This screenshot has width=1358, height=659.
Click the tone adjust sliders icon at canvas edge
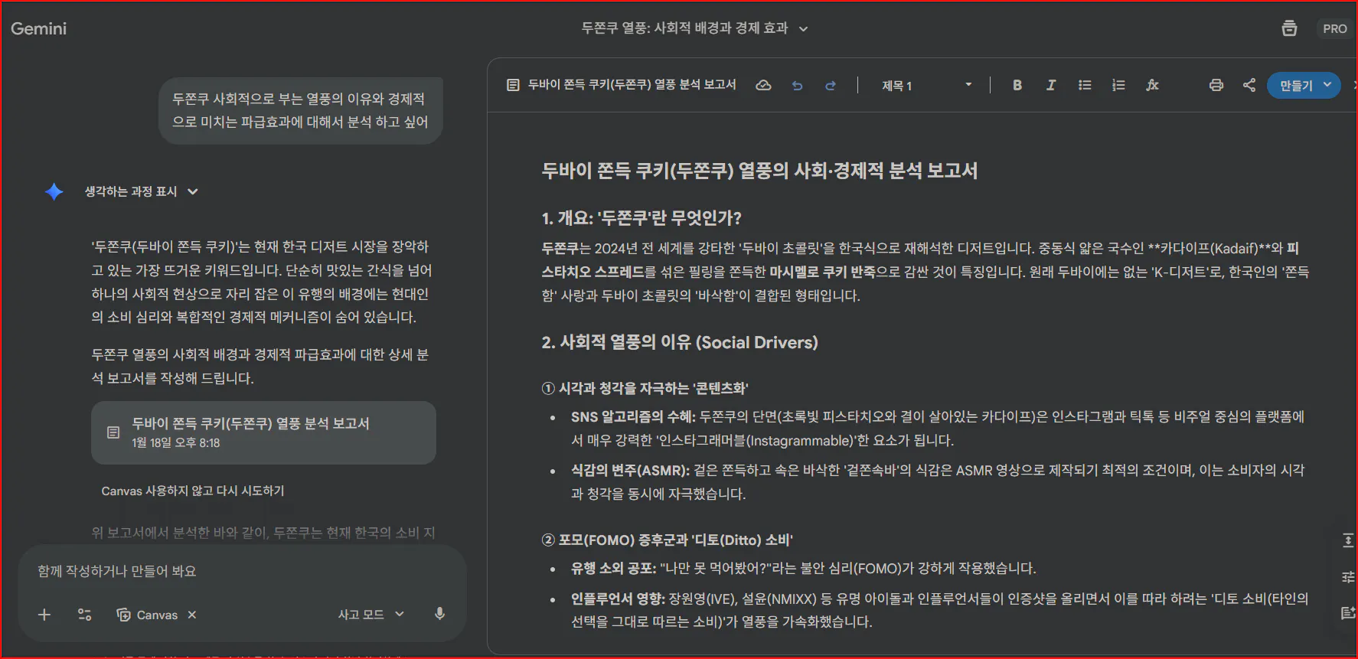click(1348, 577)
